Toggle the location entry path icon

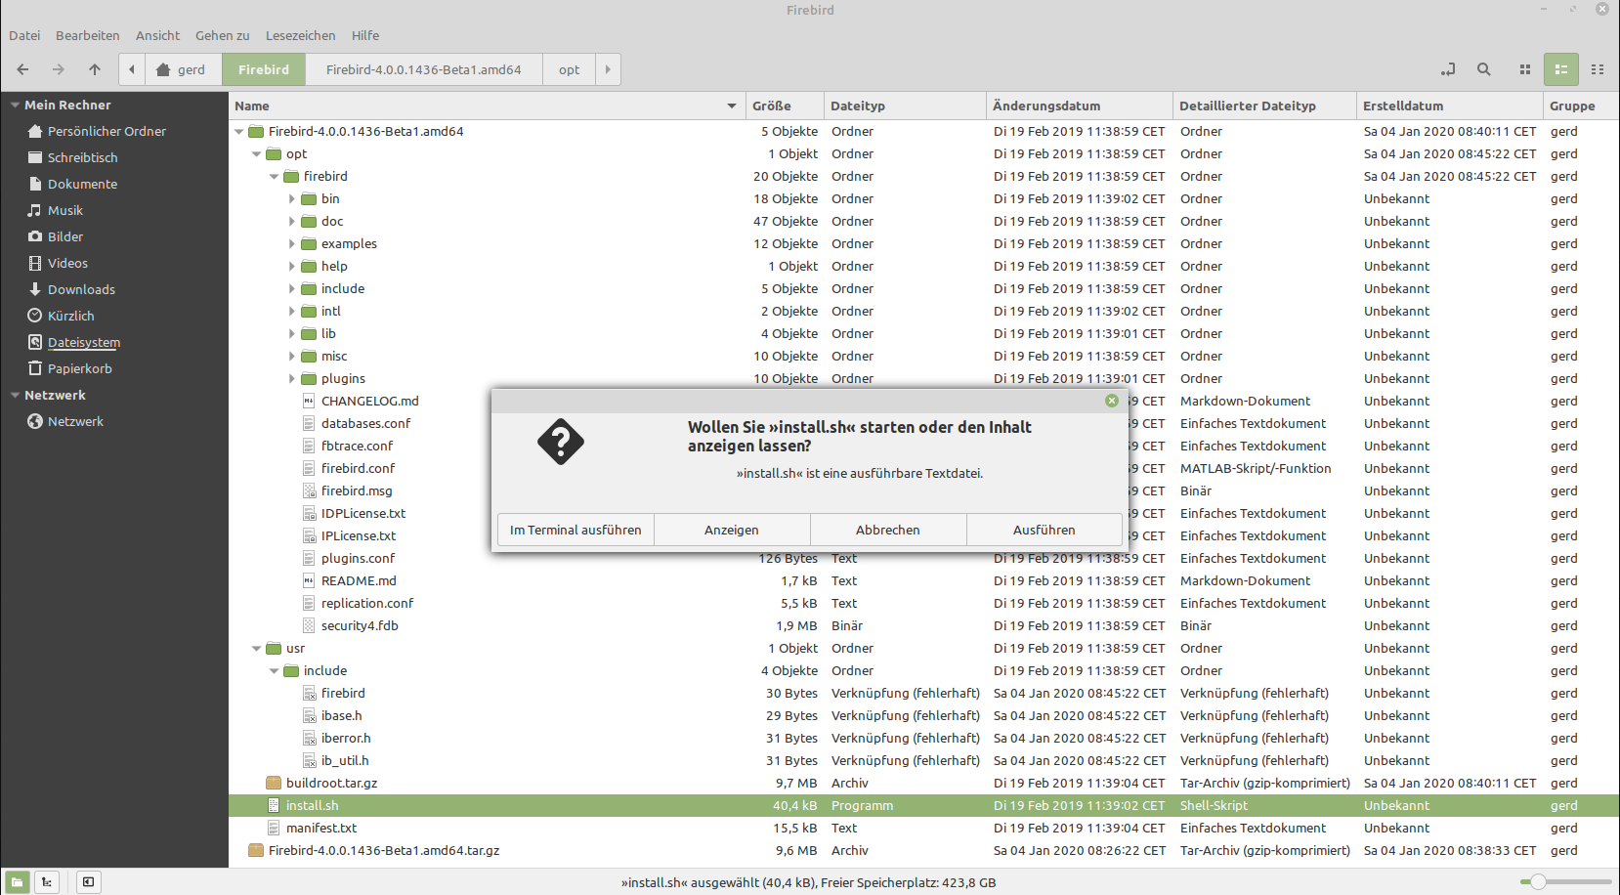[1448, 69]
